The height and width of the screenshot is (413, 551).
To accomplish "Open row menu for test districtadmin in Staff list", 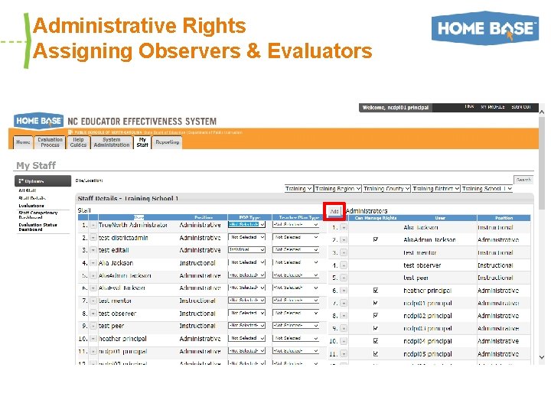I will (x=93, y=238).
